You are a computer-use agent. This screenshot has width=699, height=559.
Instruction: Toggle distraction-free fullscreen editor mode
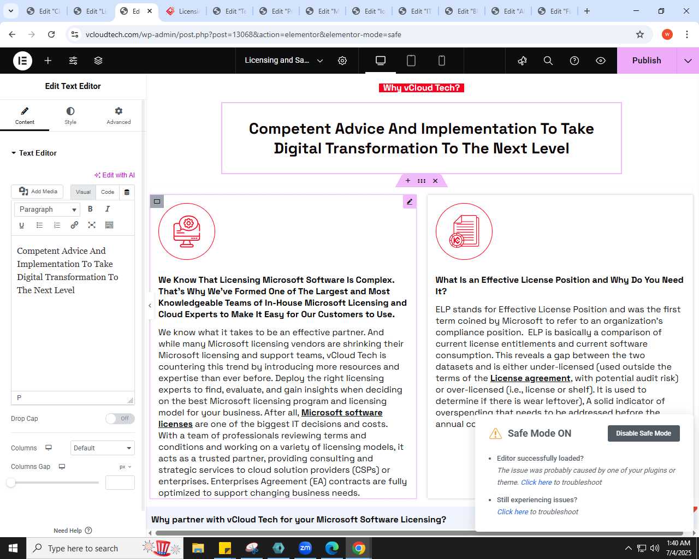click(92, 225)
